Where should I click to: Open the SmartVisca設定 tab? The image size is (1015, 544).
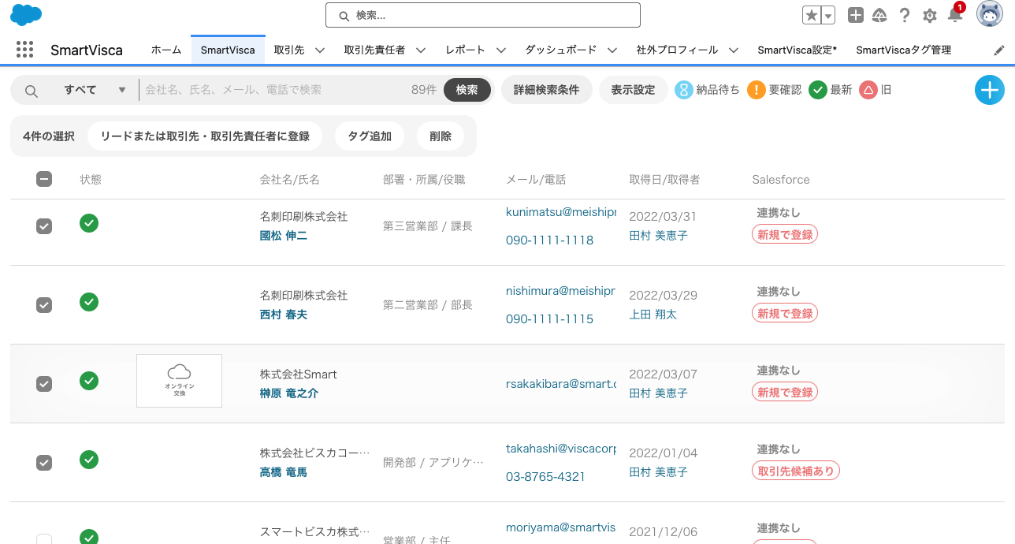797,50
